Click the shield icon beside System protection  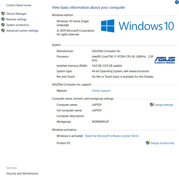click(3, 25)
